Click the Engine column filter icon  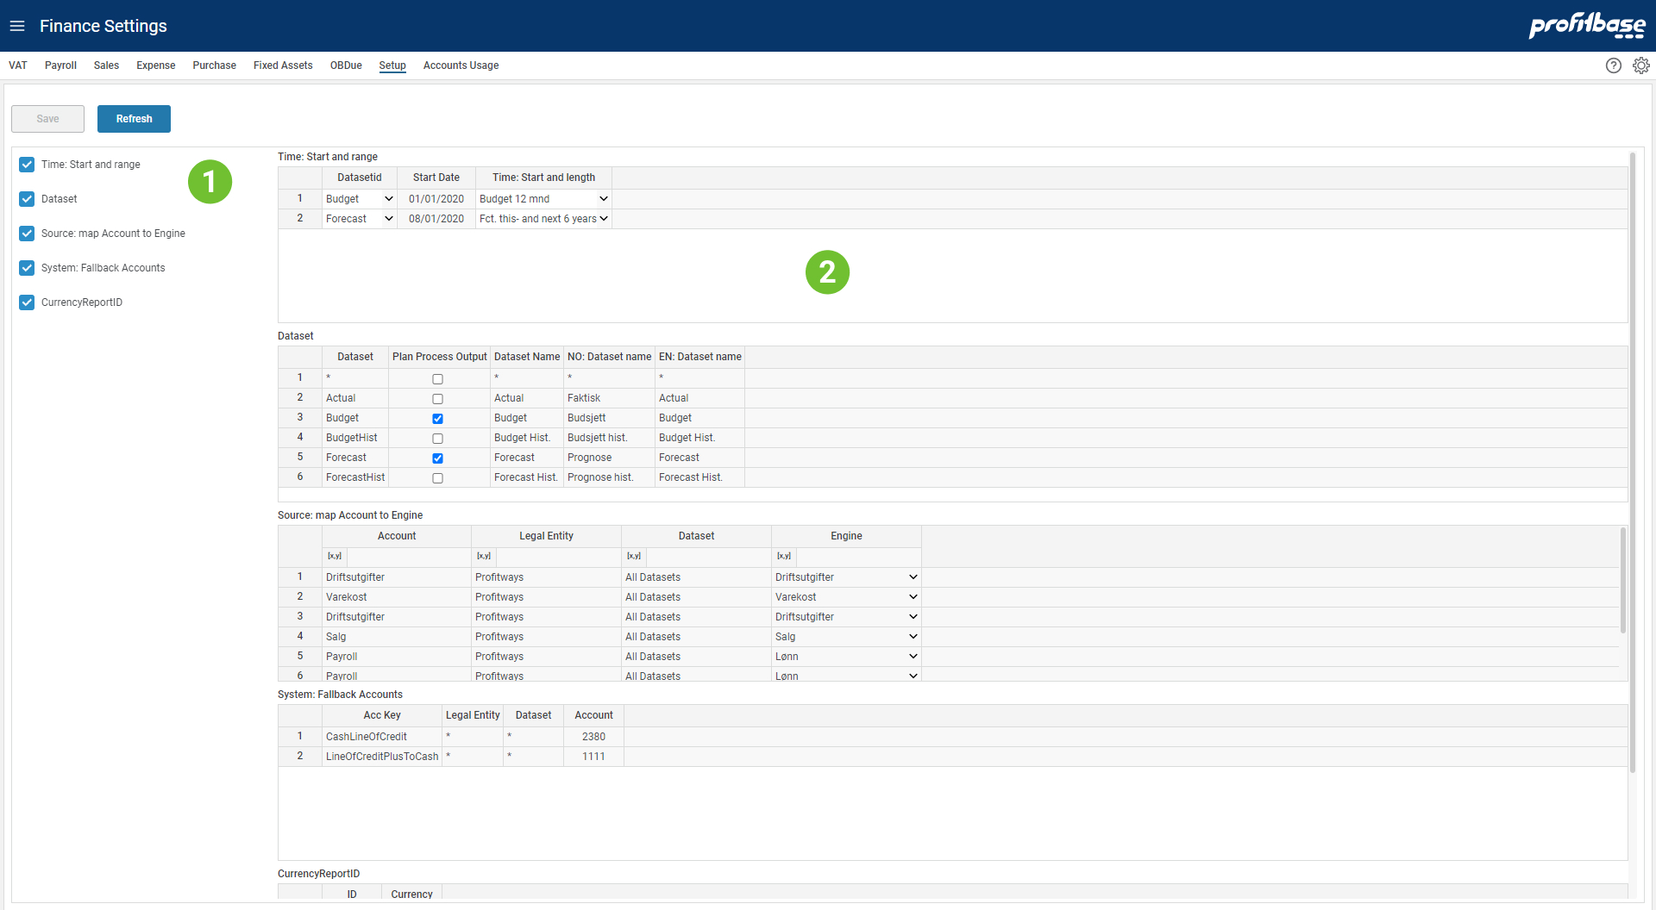pyautogui.click(x=784, y=557)
